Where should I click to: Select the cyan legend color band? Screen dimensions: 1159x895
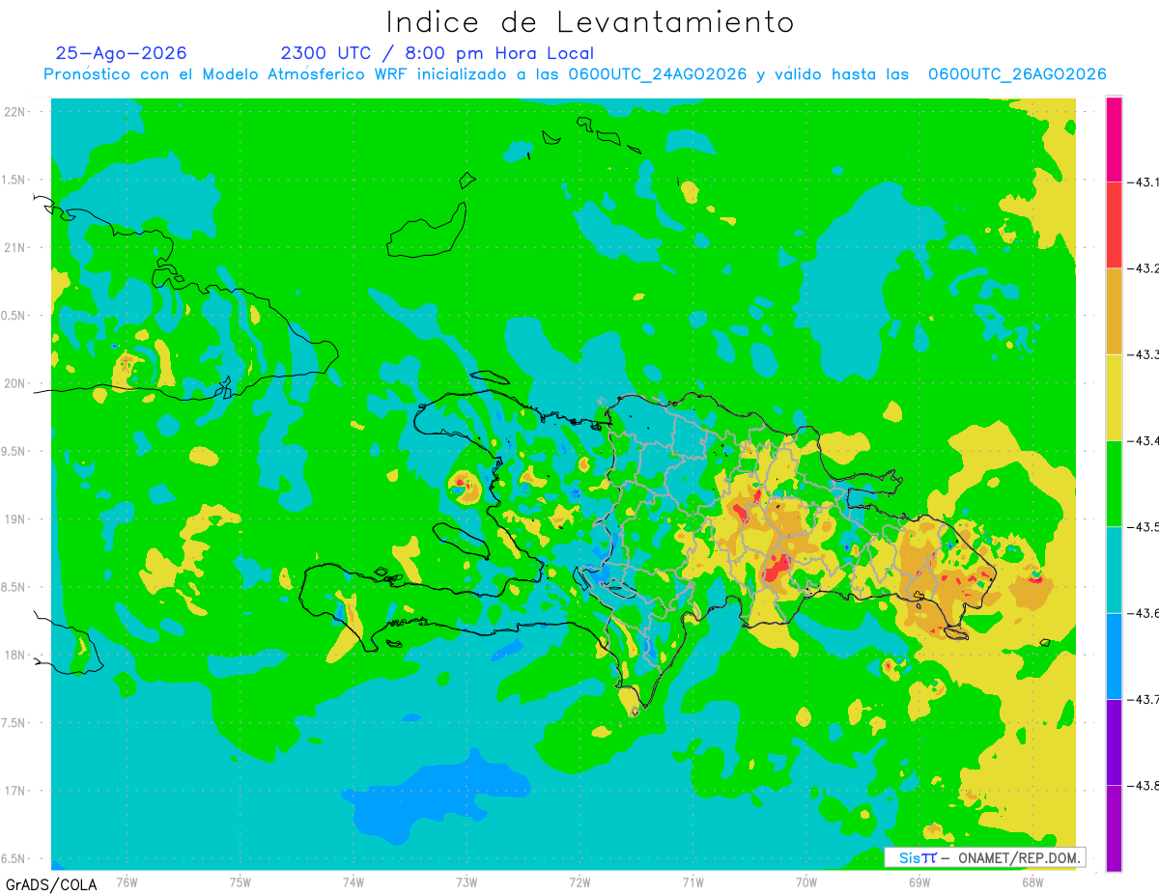click(x=1114, y=570)
